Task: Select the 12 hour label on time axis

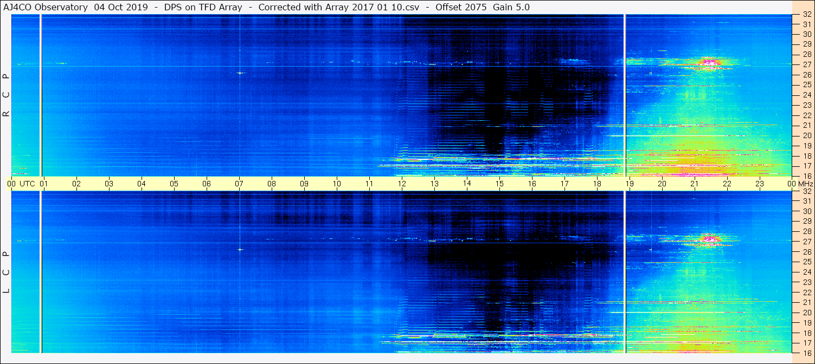Action: pos(402,184)
